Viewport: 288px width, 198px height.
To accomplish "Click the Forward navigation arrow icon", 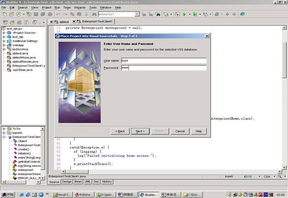I will 234,14.
